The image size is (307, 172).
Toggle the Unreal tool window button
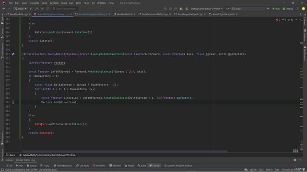[x=154, y=166]
